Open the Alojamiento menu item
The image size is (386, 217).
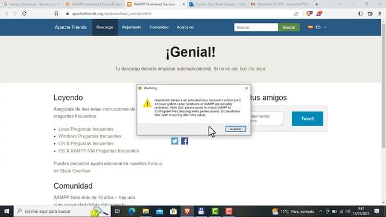(131, 27)
